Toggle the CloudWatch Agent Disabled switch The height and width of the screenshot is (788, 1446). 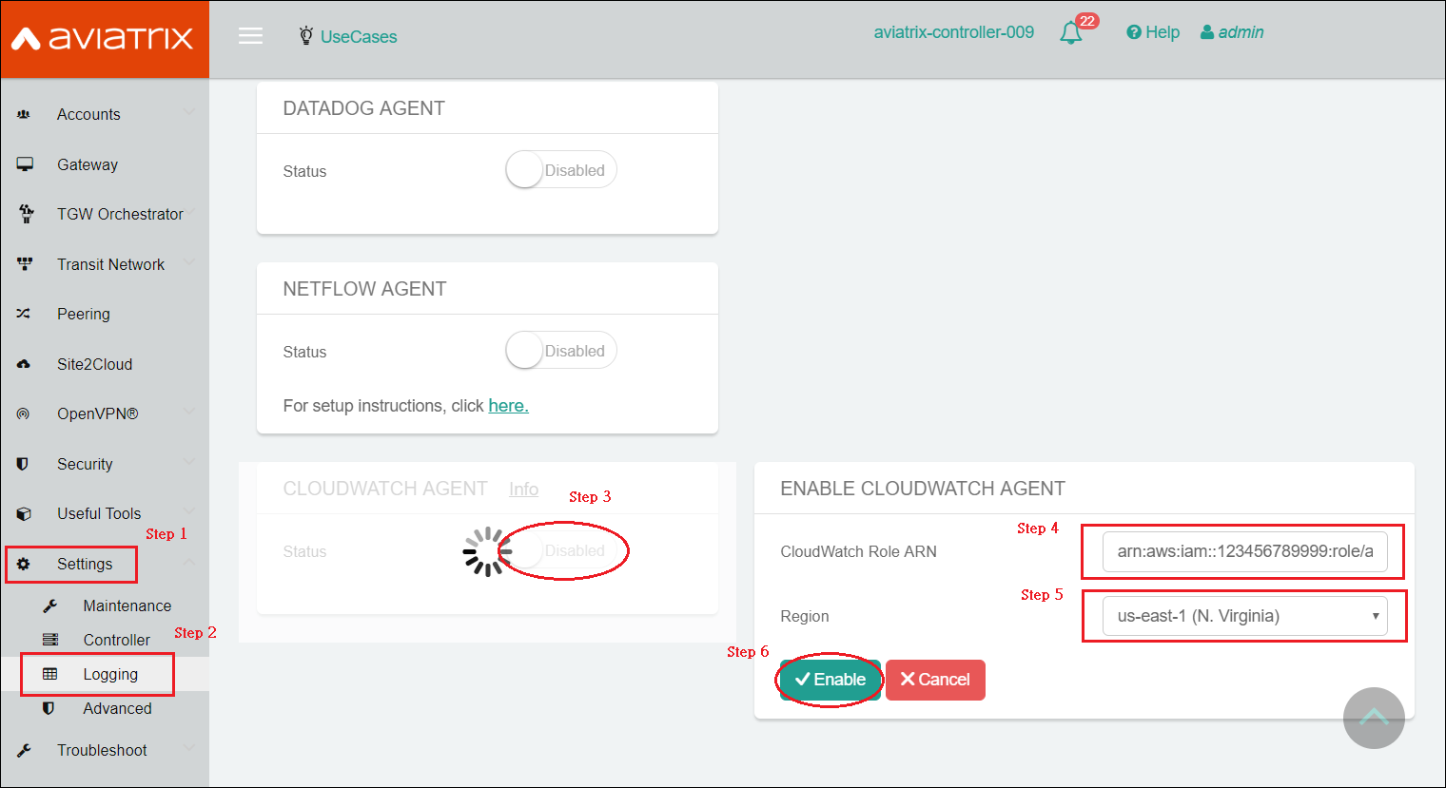pyautogui.click(x=563, y=550)
